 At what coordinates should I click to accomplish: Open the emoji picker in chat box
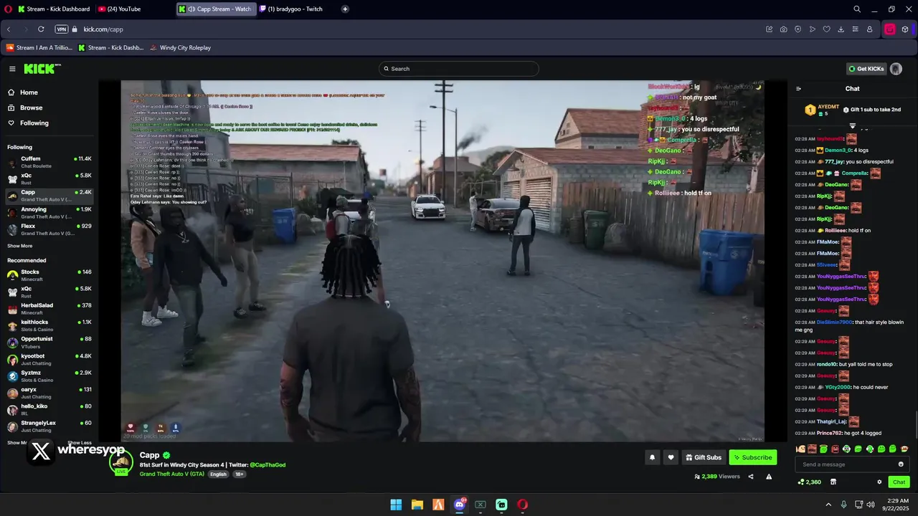click(902, 464)
